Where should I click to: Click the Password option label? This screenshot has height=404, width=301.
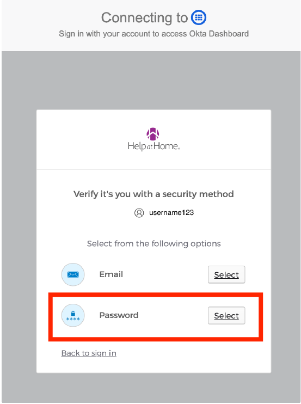(x=119, y=315)
